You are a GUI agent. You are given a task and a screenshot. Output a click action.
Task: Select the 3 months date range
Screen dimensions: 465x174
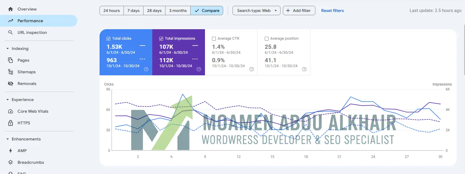178,11
